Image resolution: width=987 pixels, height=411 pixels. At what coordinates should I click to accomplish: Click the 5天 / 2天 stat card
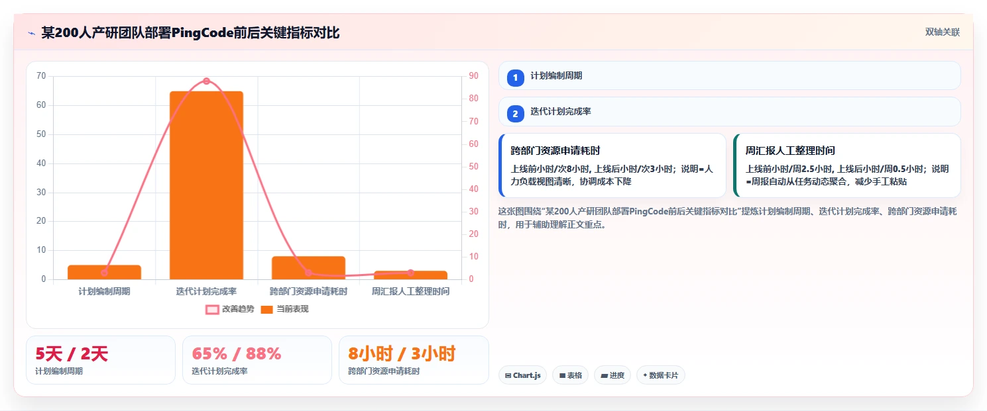coord(101,360)
